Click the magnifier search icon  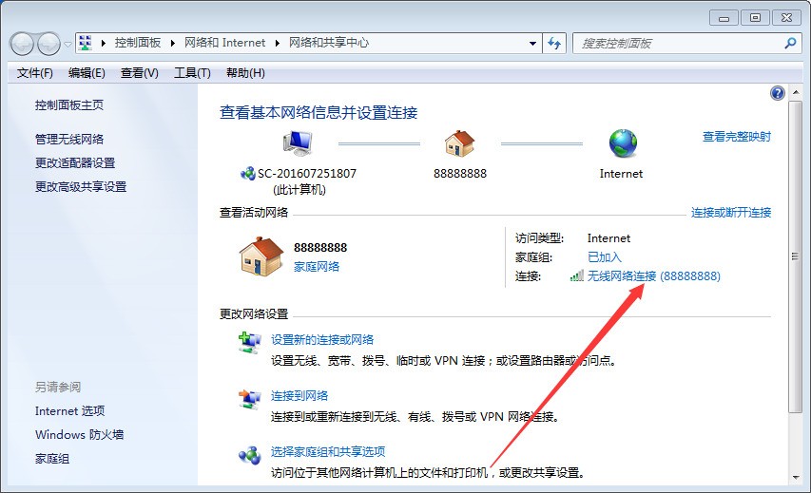click(x=790, y=43)
